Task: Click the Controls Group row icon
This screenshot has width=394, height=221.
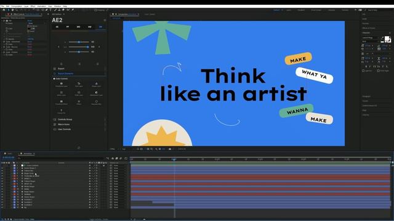Action: point(55,120)
